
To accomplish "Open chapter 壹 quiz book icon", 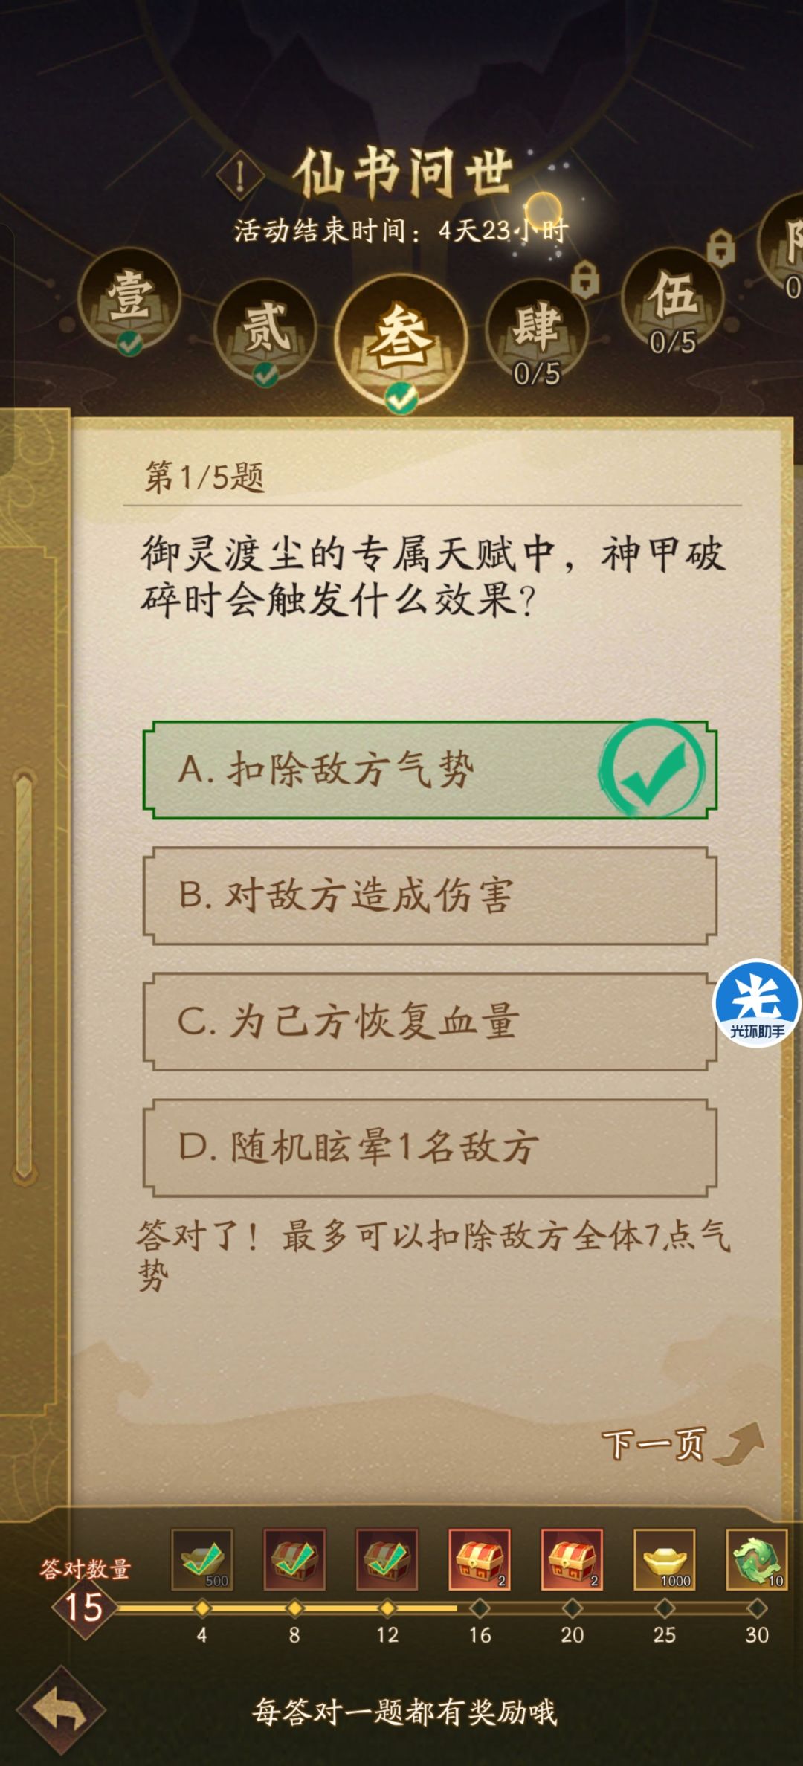I will 130,297.
